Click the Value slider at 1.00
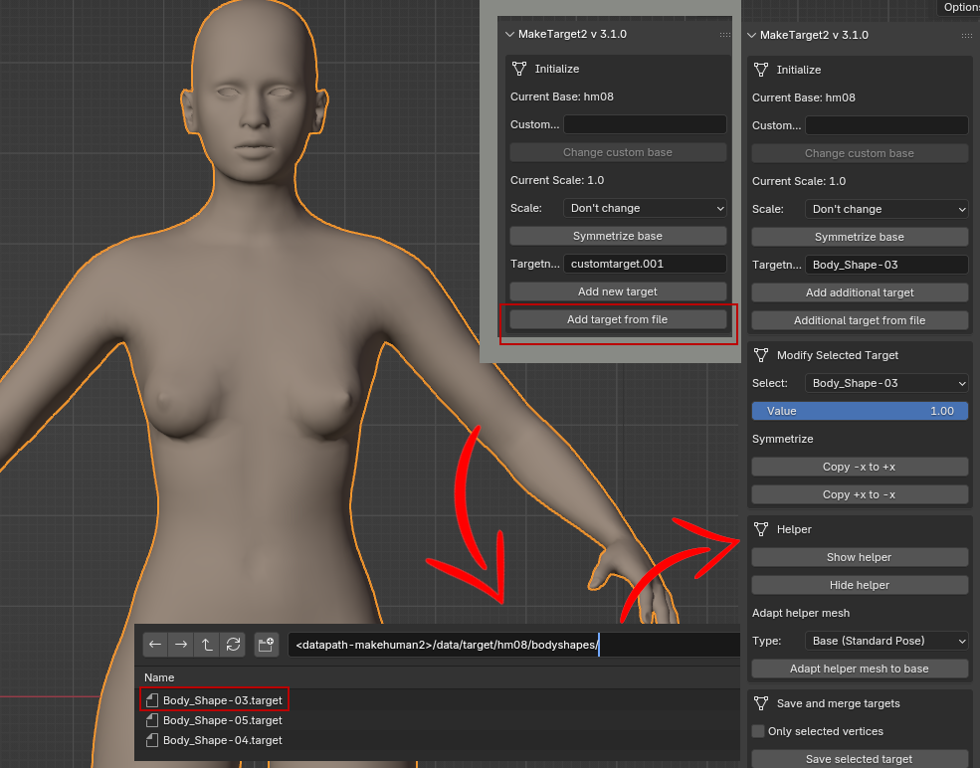 click(x=860, y=411)
